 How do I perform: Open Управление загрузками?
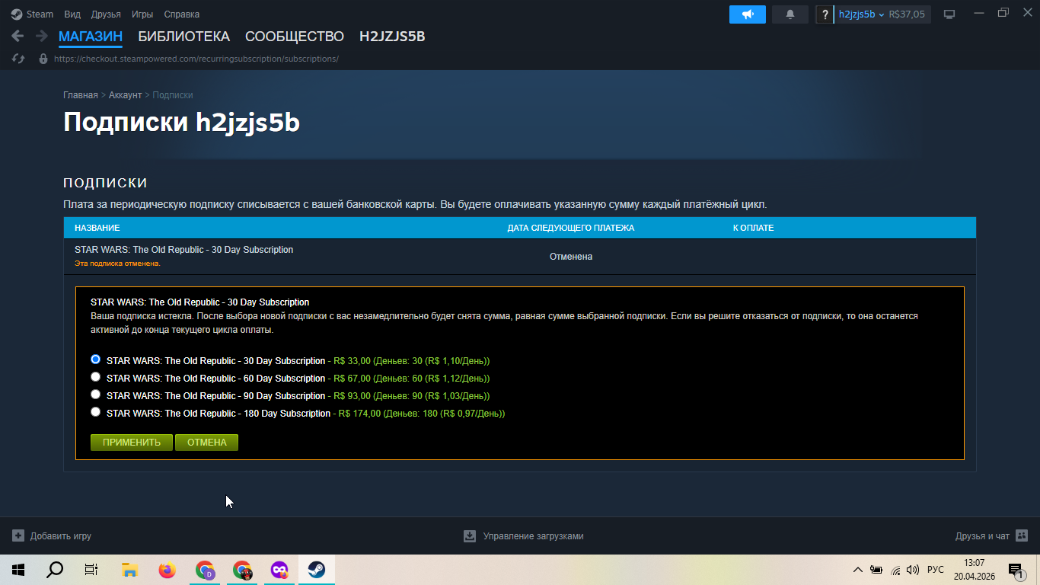(533, 536)
